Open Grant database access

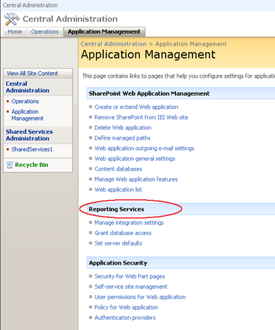click(x=123, y=233)
